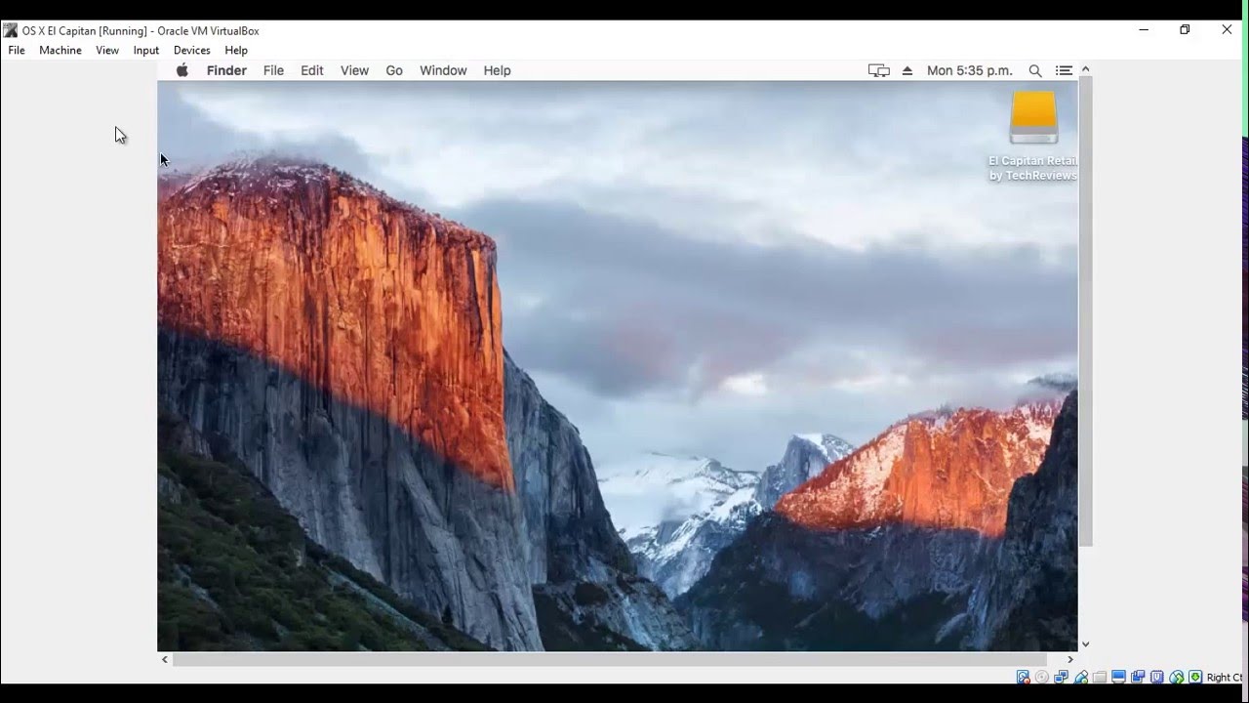This screenshot has height=703, width=1249.
Task: Open the VirtualBox File menu
Action: (x=17, y=50)
